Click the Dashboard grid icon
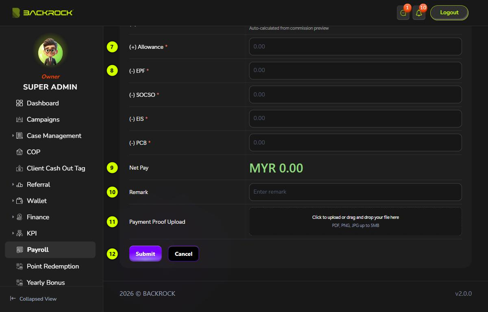 click(x=20, y=103)
